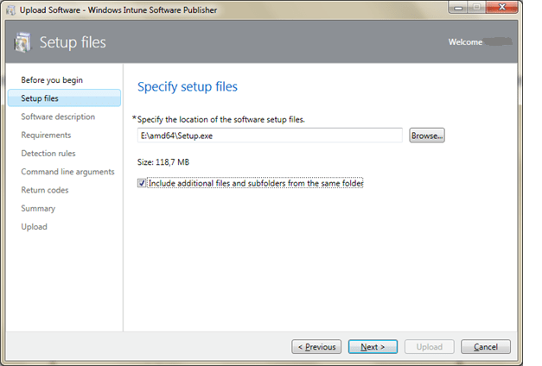Go to Software description step
Screen dimensions: 542x366
[x=58, y=117]
